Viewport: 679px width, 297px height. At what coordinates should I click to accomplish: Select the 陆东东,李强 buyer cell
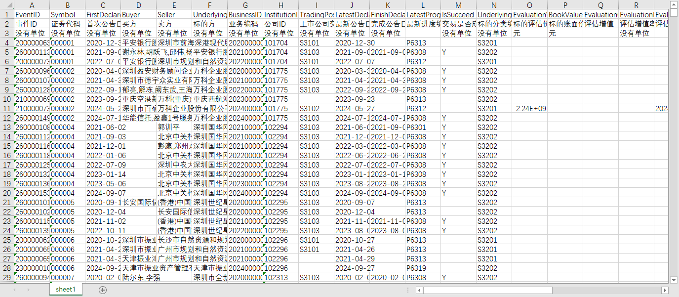click(138, 277)
